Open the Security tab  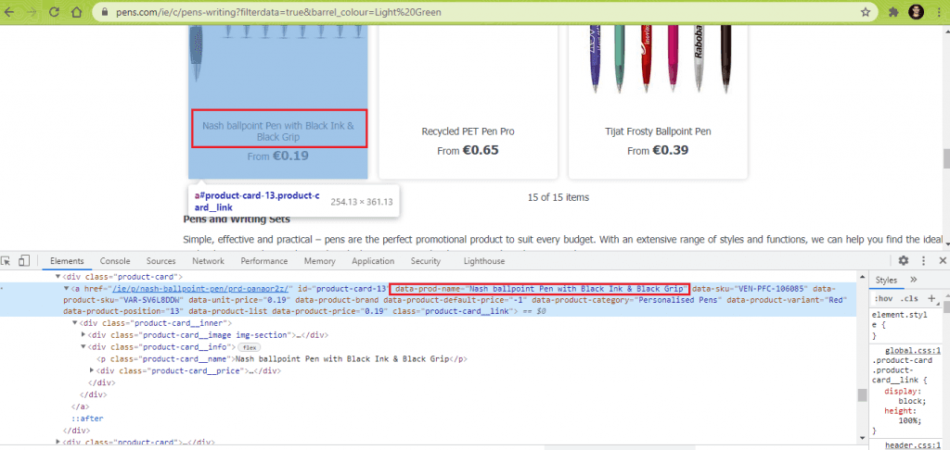(425, 261)
